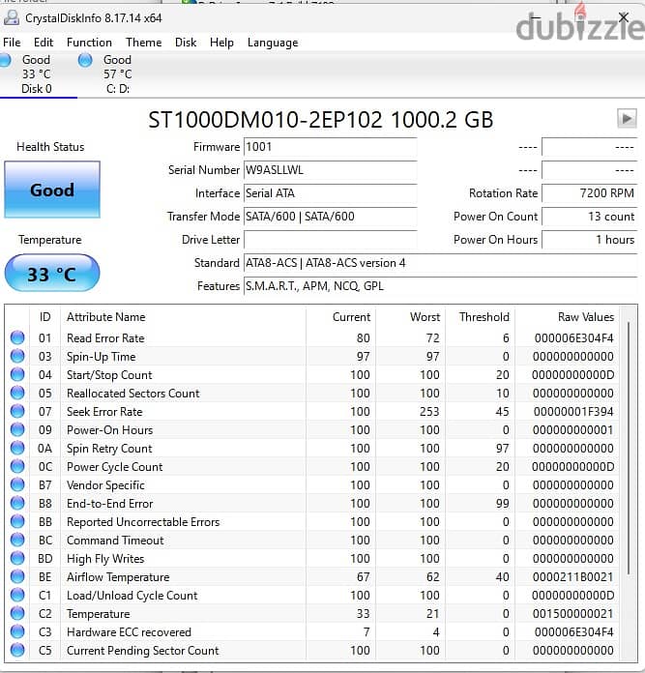Open the Function menu
This screenshot has width=645, height=673.
89,43
